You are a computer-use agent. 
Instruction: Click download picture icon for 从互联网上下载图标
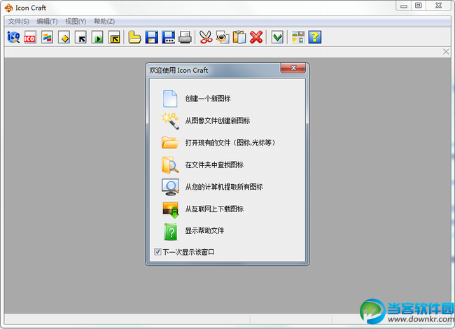coord(170,209)
